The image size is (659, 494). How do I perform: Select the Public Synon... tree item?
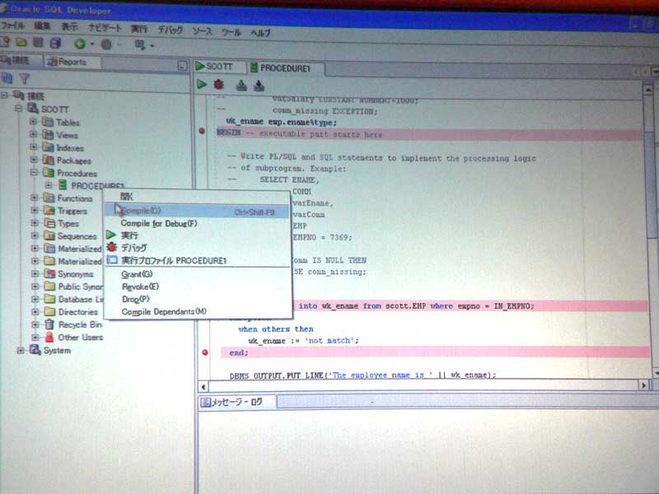point(80,287)
